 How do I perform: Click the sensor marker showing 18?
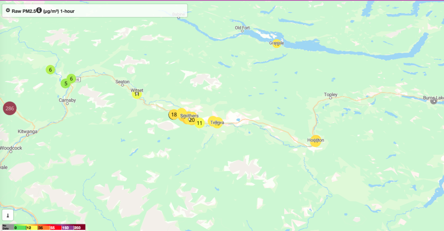pos(174,115)
